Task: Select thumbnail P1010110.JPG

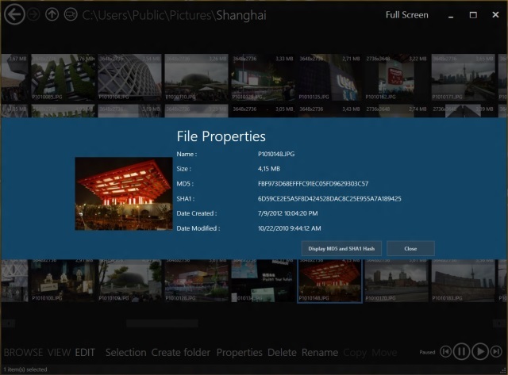Action: point(196,78)
